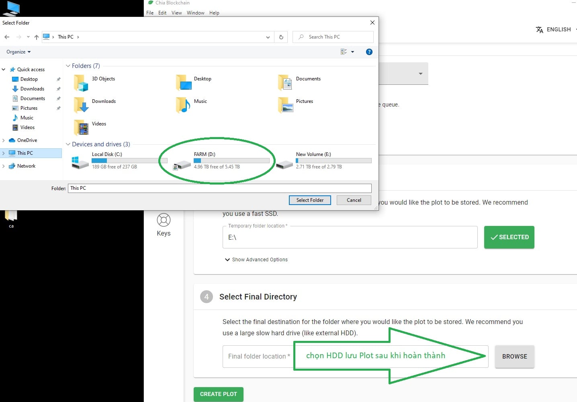Expand Show Advanced Options
The image size is (577, 402).
coord(256,260)
